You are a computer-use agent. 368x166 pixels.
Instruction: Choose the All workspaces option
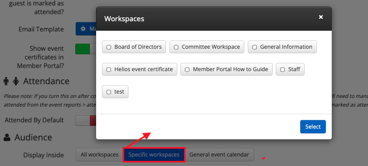tap(99, 155)
